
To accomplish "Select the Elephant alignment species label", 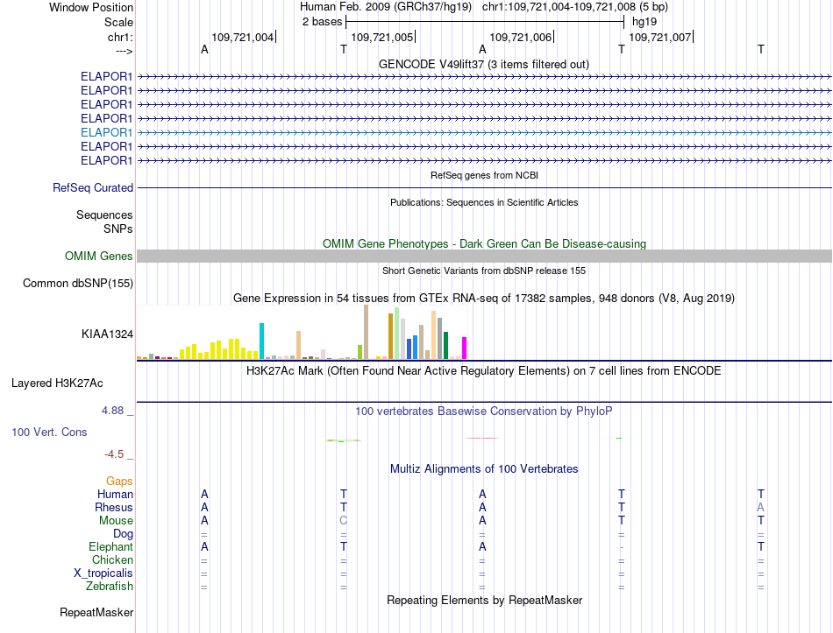I will [x=111, y=546].
